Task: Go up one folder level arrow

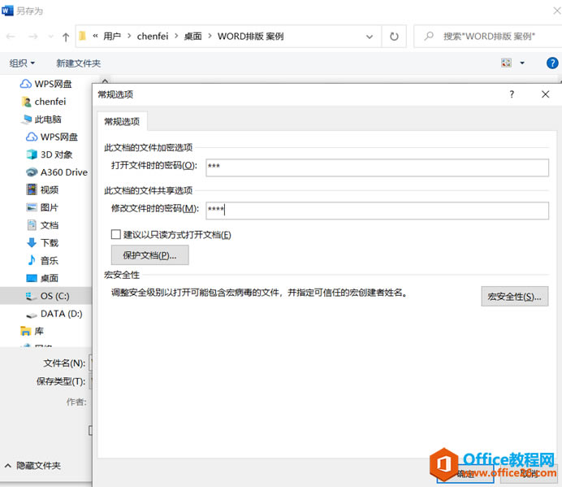Action: tap(66, 37)
